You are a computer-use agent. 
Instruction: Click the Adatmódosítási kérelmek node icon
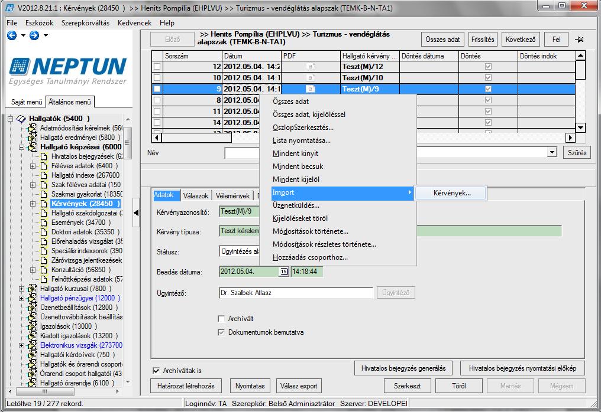(33, 128)
